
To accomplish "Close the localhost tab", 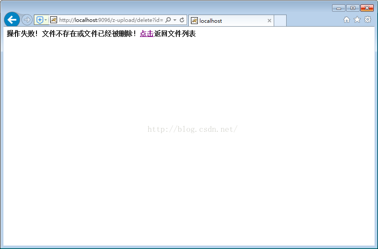I will (269, 21).
